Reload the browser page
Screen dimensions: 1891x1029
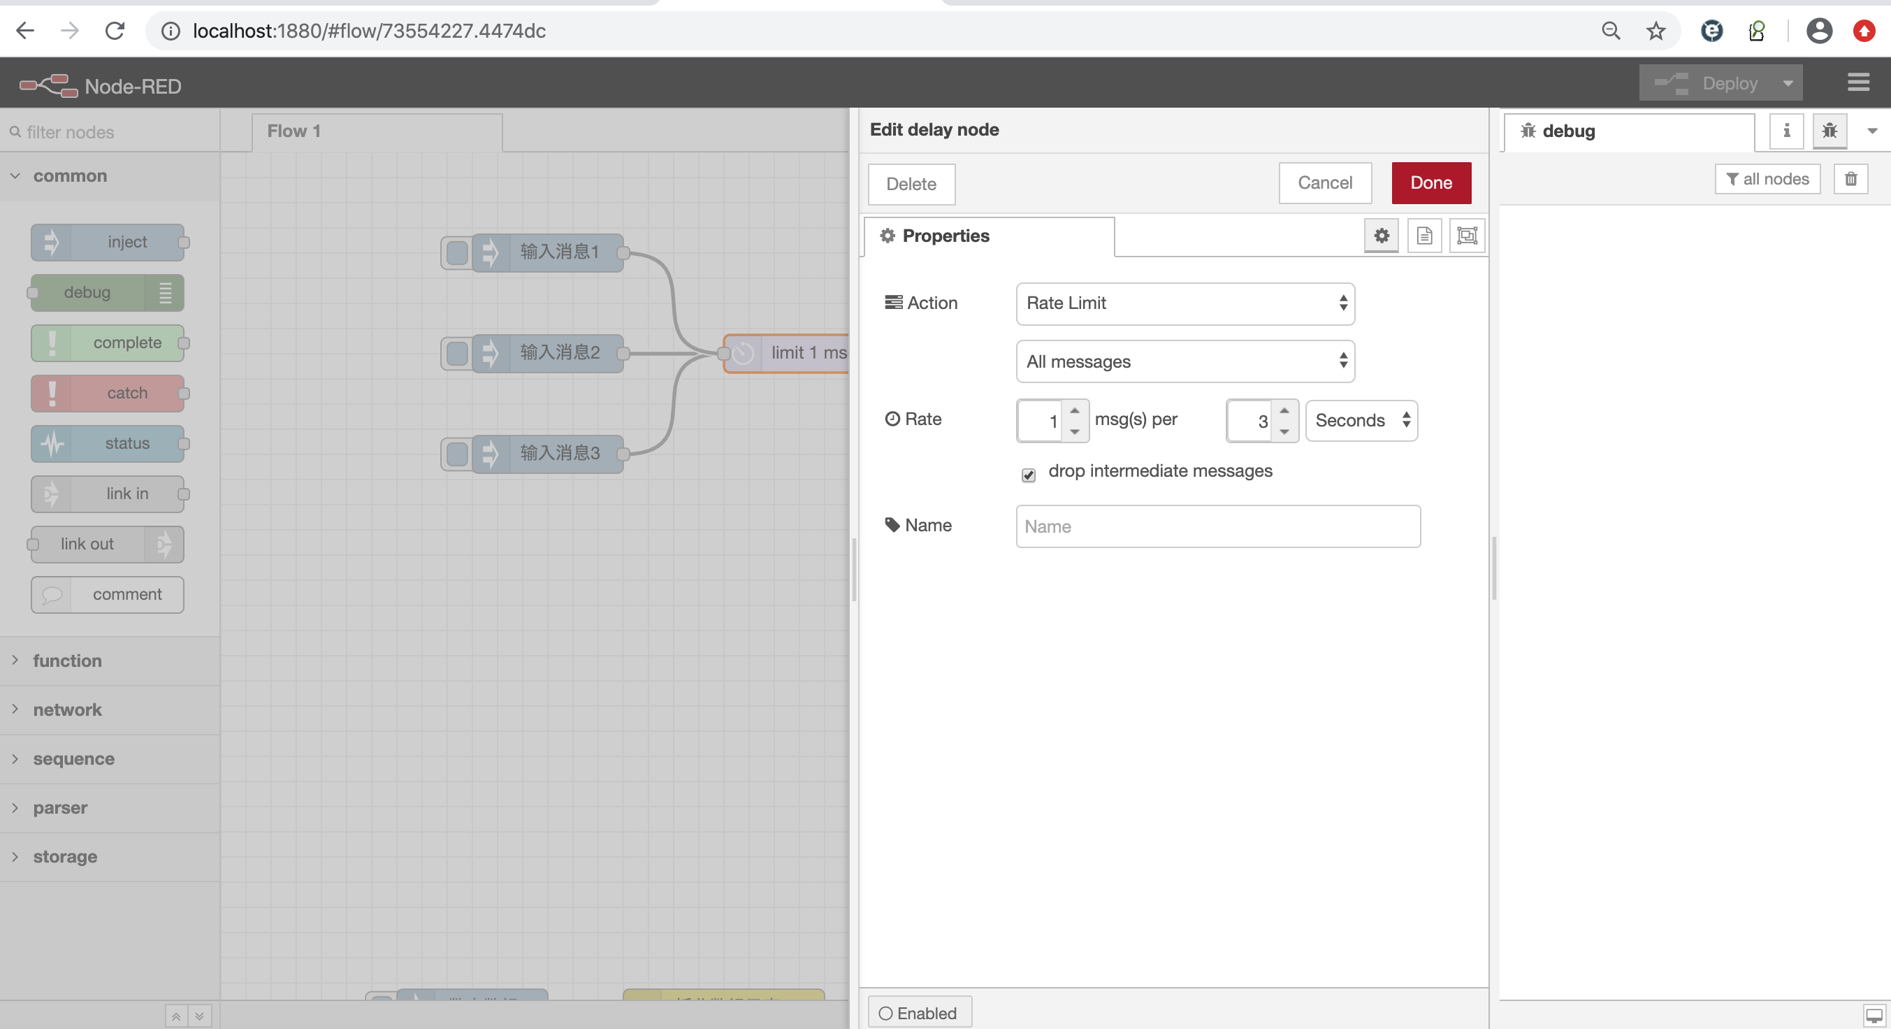click(115, 31)
